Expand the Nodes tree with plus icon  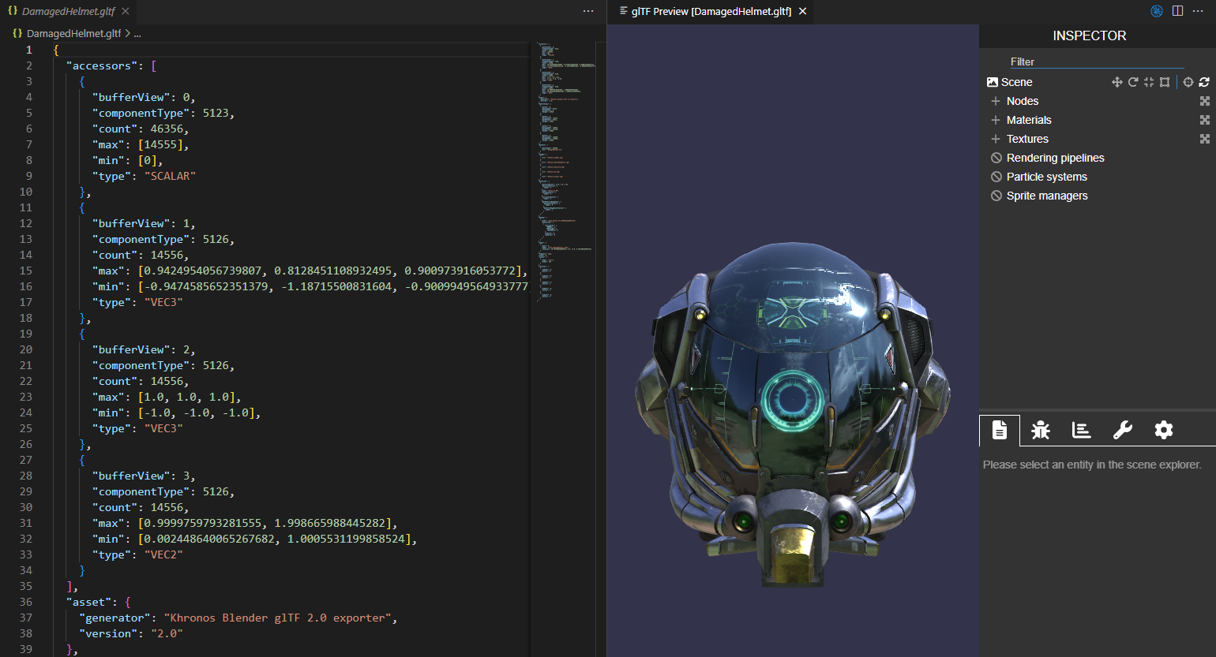996,101
